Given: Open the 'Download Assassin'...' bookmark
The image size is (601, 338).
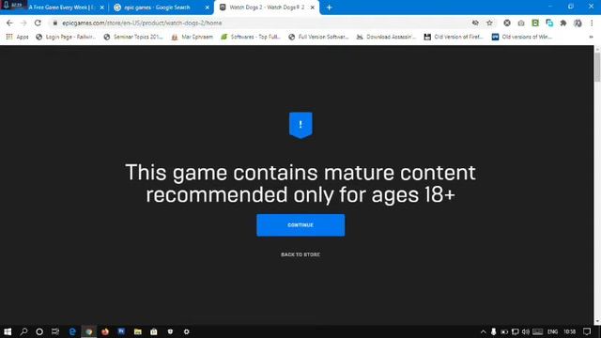Looking at the screenshot, I should pyautogui.click(x=386, y=37).
